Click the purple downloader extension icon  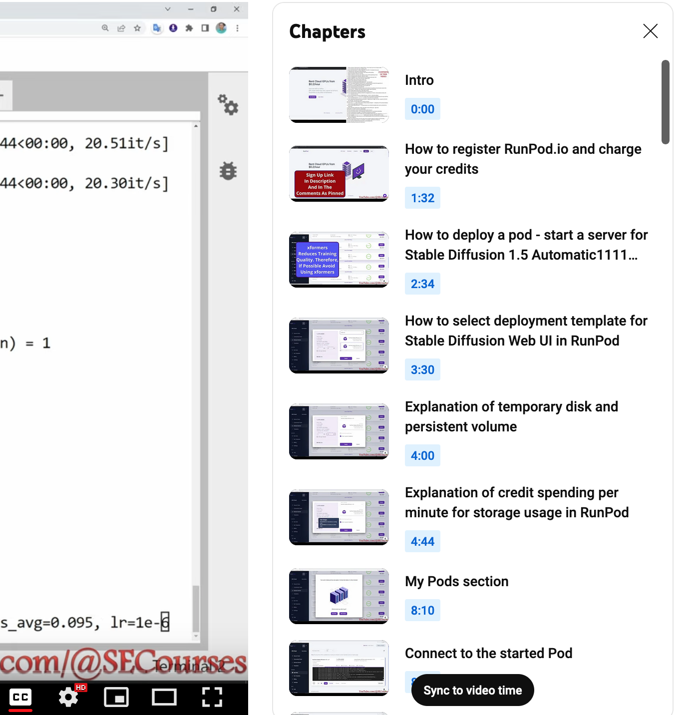click(172, 28)
